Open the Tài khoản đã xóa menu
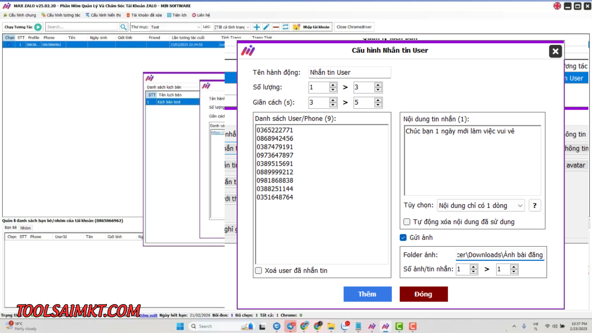Image resolution: width=592 pixels, height=333 pixels. coord(144,15)
